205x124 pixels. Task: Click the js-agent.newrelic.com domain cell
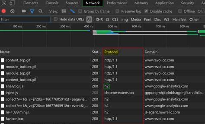pos(162,112)
